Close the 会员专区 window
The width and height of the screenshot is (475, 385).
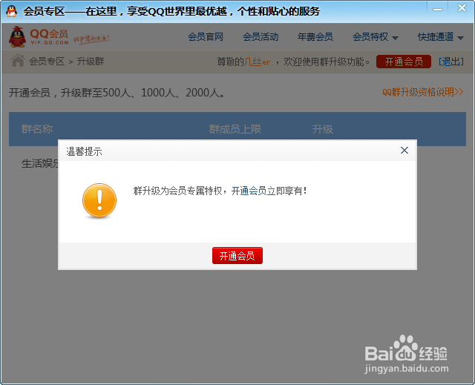[462, 8]
